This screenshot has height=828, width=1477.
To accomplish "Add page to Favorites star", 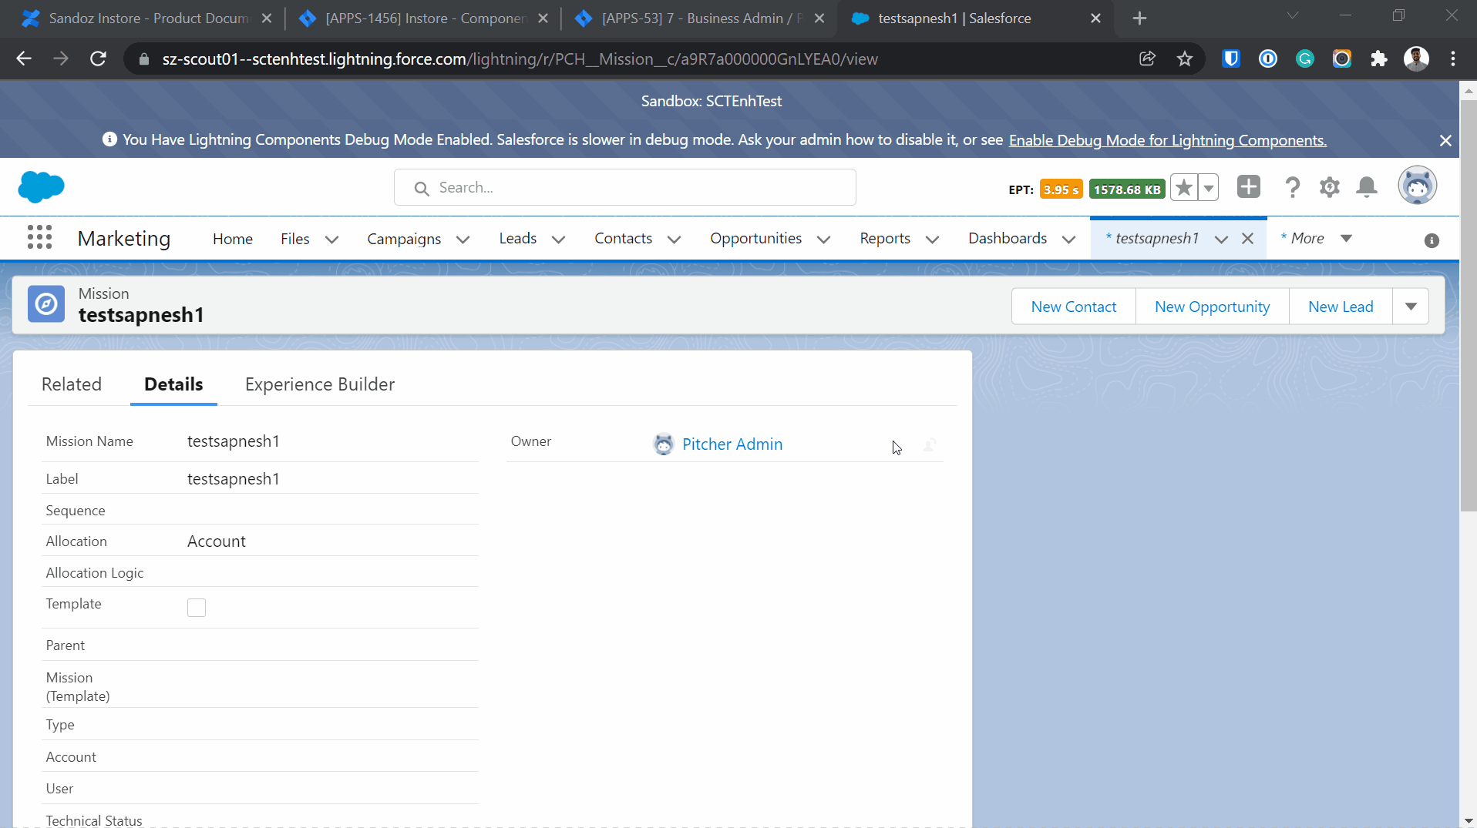I will [x=1184, y=188].
